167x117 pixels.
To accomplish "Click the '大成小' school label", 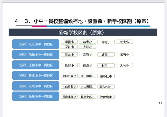I will click(124, 42).
